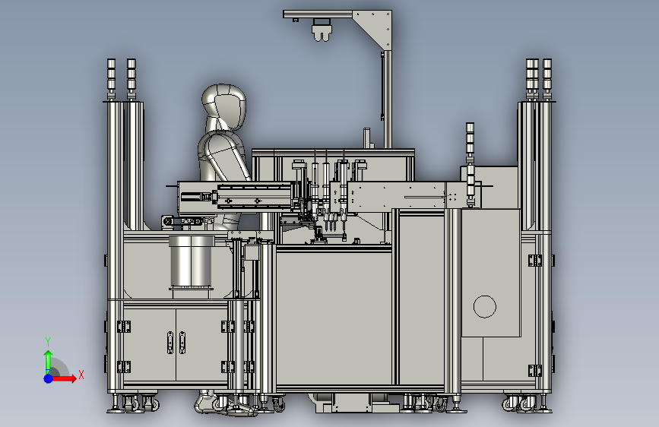Select the overhead camera under the top bracket
659x427 pixels.
pyautogui.click(x=322, y=30)
